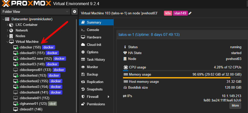The height and width of the screenshot is (113, 248).
Task: Click the running VM icon of cldocker01
Action: [16, 53]
